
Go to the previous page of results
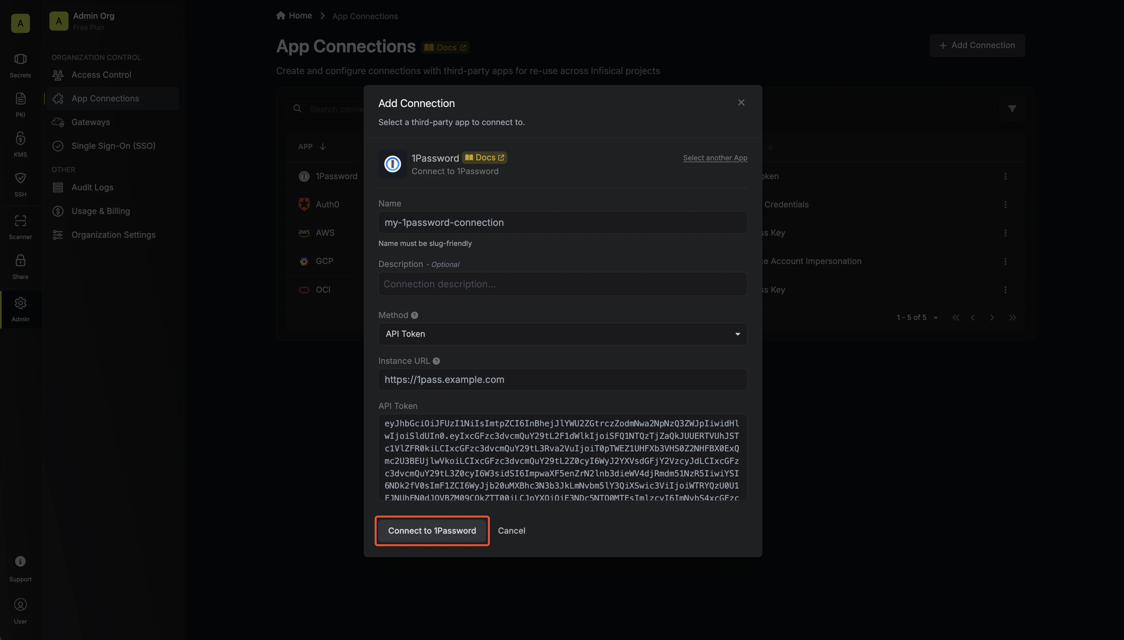tap(973, 318)
